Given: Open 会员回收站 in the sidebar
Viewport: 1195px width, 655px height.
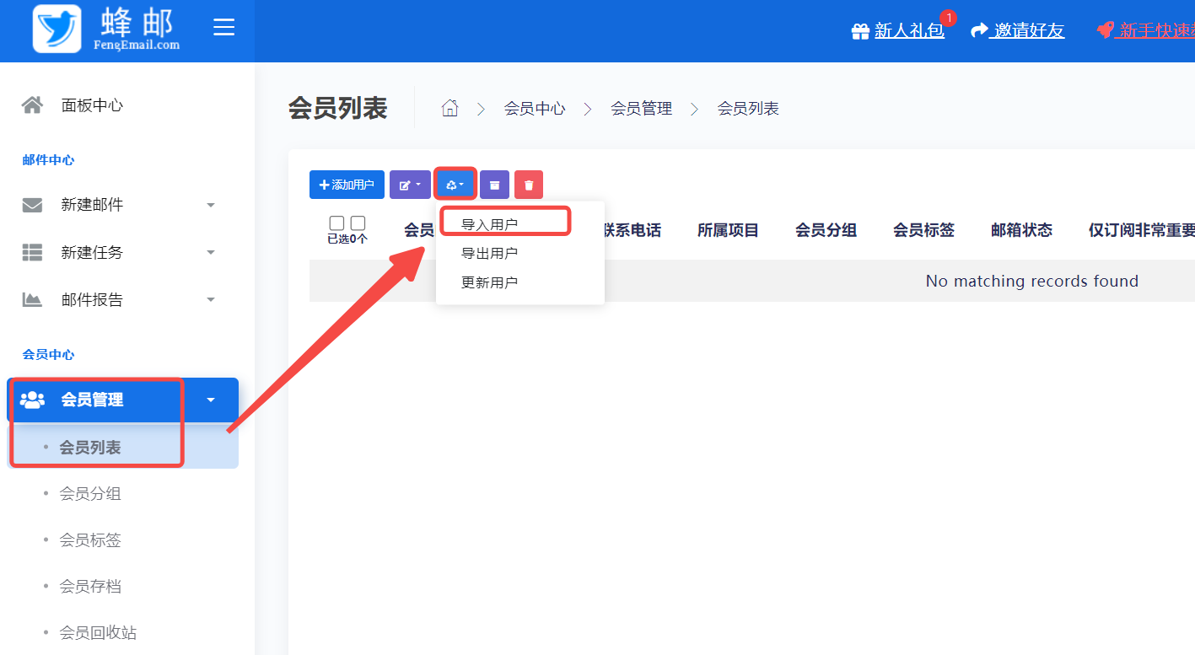Looking at the screenshot, I should click(x=98, y=632).
